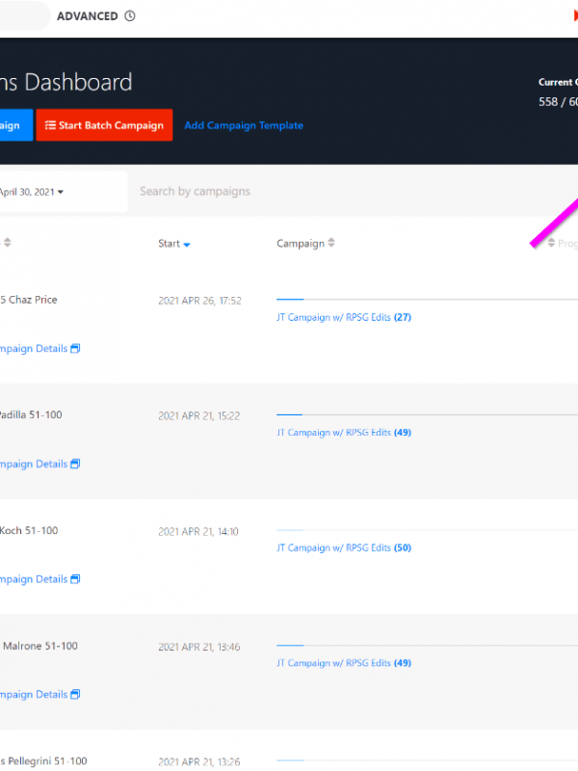The image size is (578, 771).
Task: Click the clock icon beside ADVANCED
Action: click(x=130, y=16)
